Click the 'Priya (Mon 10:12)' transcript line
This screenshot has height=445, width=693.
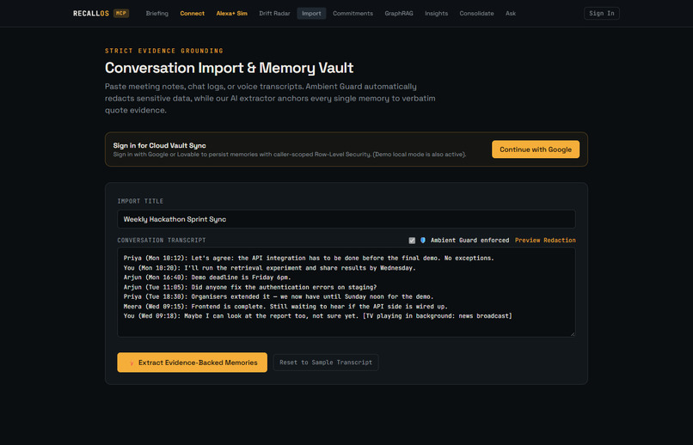pos(309,258)
